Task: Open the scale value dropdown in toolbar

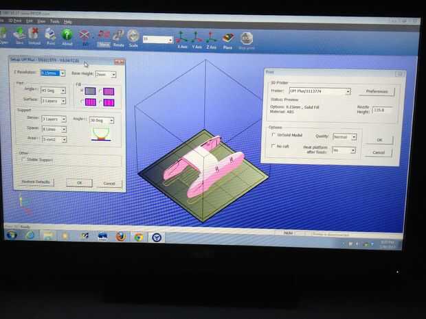Action: click(x=170, y=40)
